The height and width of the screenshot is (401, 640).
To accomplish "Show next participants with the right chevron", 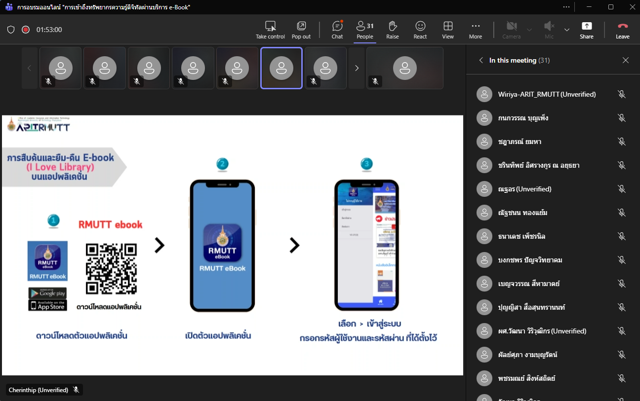I will click(357, 68).
